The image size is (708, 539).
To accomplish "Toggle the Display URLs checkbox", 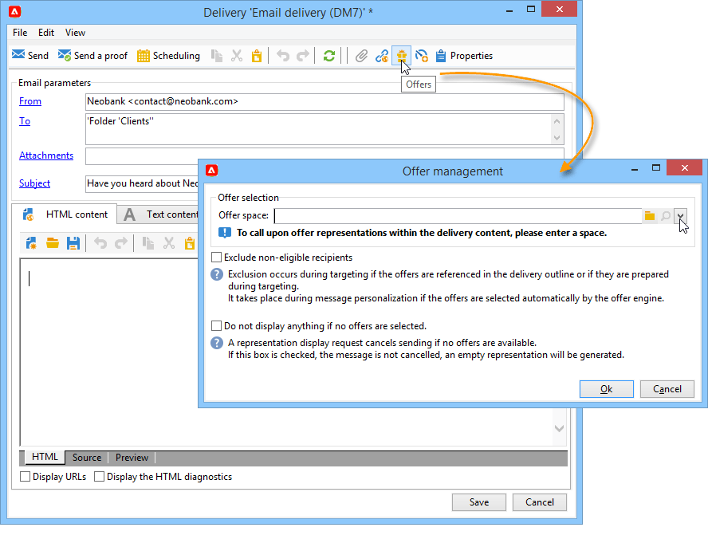I will click(x=25, y=476).
